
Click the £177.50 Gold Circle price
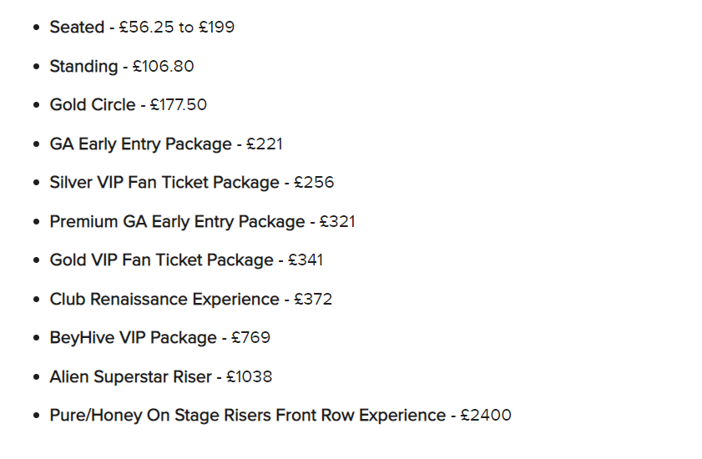click(178, 105)
